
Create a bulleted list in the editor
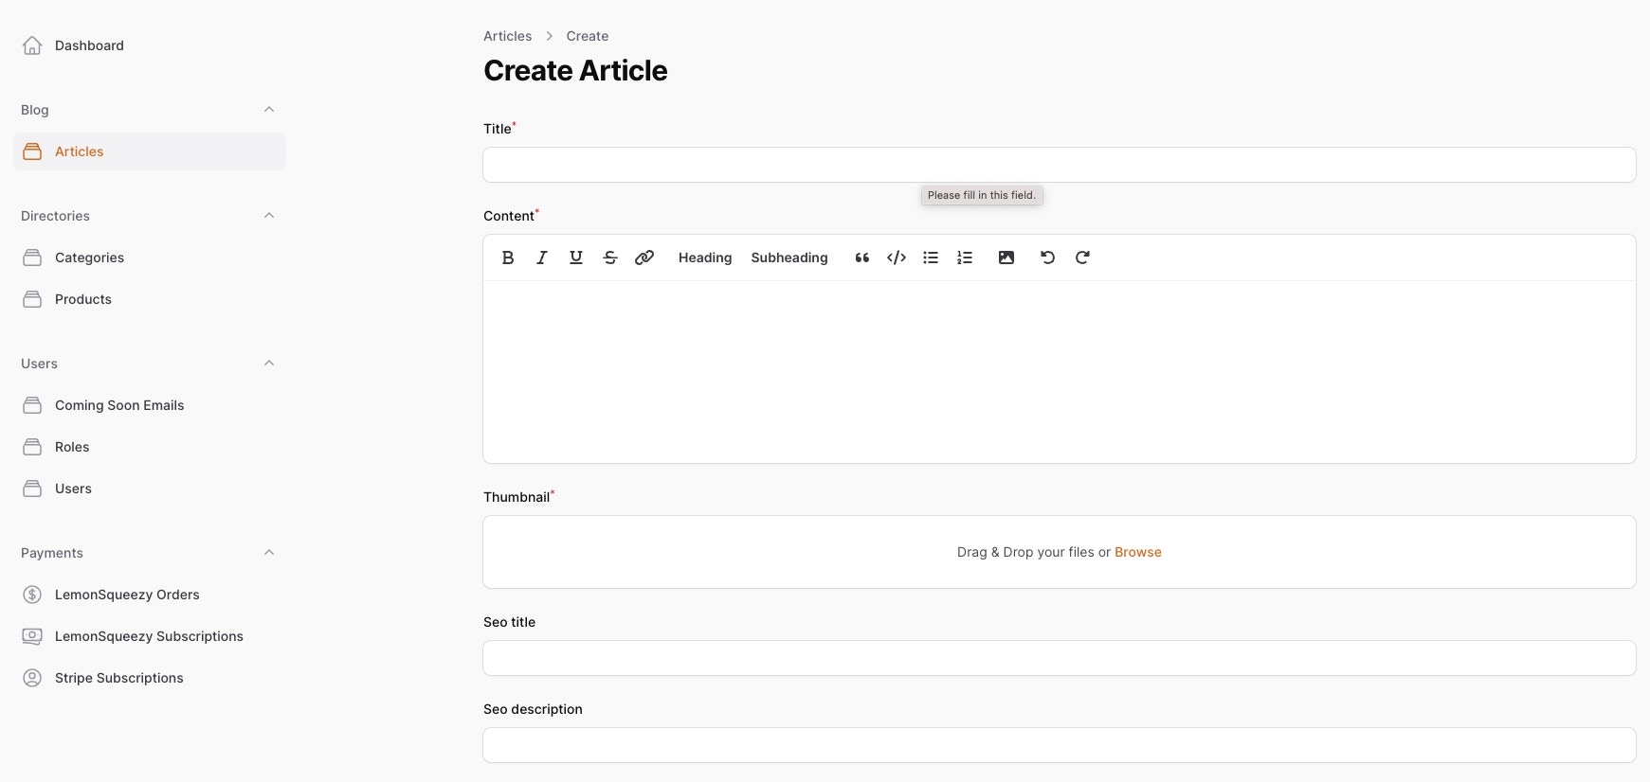tap(931, 258)
